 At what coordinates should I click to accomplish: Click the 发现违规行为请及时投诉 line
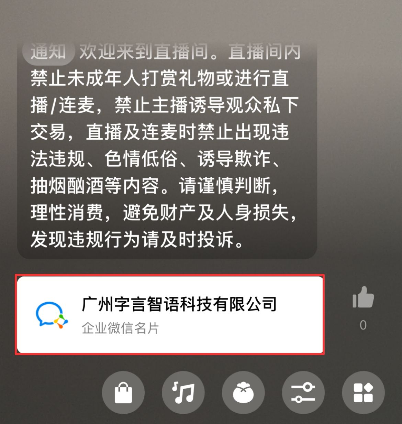[x=137, y=239]
